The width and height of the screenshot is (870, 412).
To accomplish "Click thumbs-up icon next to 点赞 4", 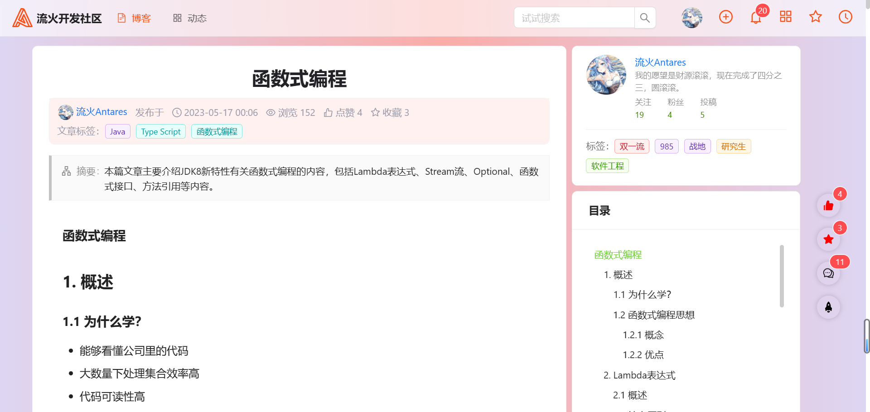I will coord(329,112).
